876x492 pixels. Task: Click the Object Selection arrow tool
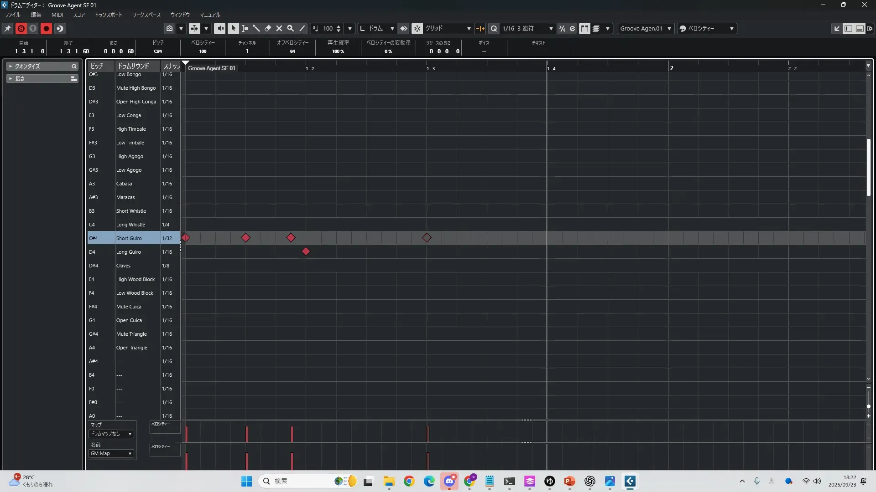233,28
